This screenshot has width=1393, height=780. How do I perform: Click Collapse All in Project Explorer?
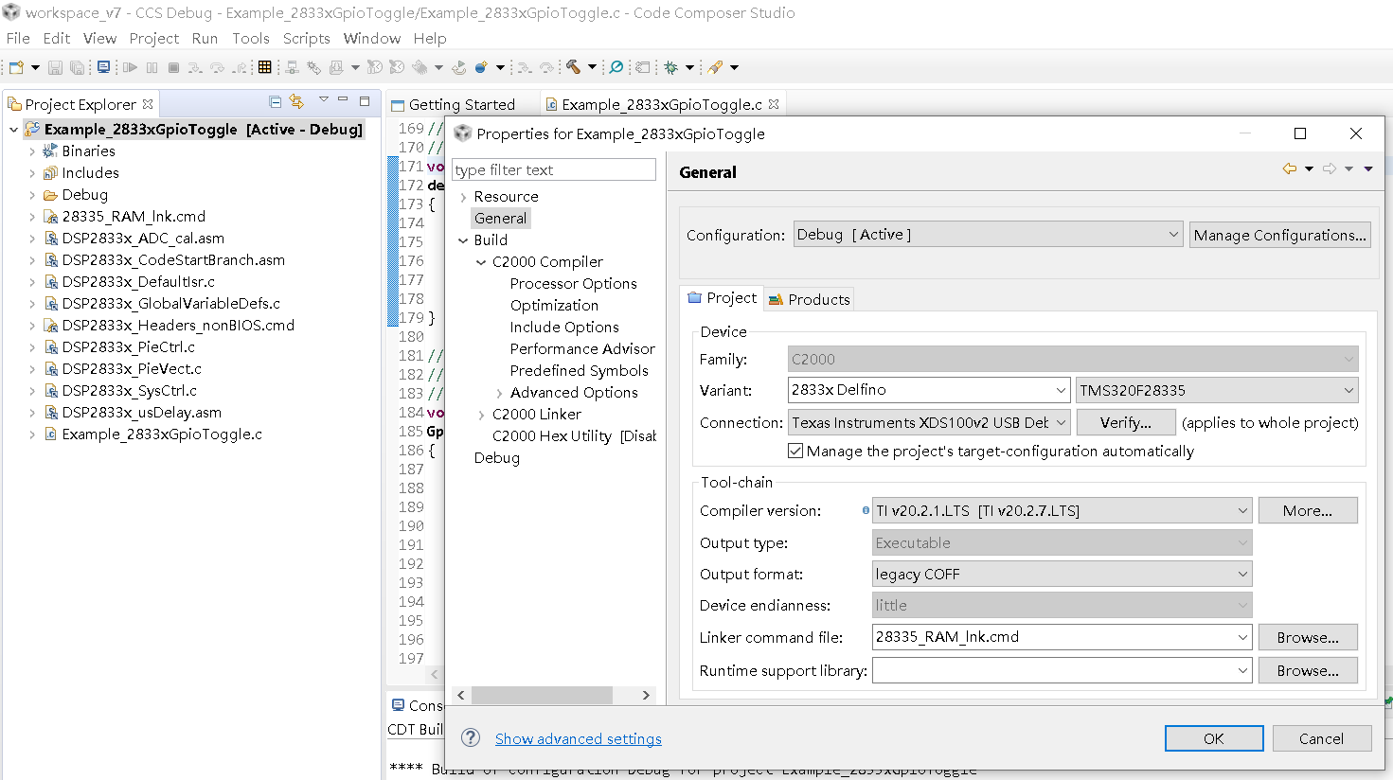pyautogui.click(x=275, y=101)
